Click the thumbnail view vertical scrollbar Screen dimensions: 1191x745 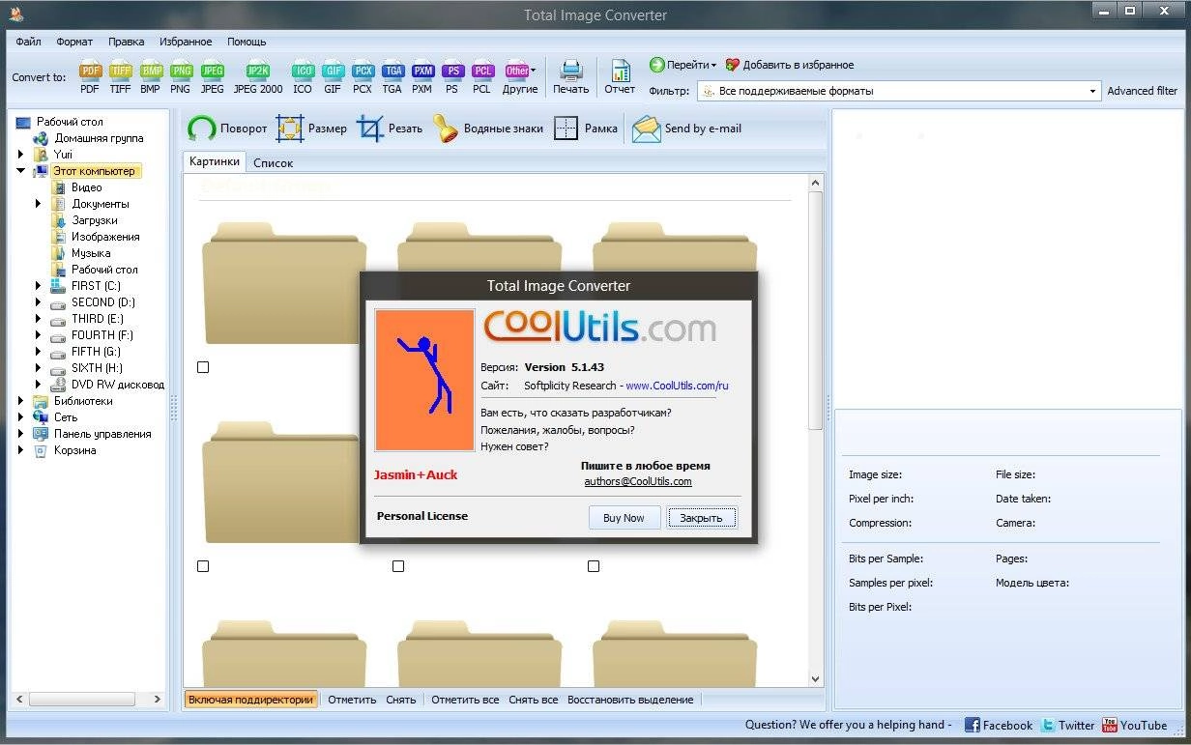(x=815, y=430)
